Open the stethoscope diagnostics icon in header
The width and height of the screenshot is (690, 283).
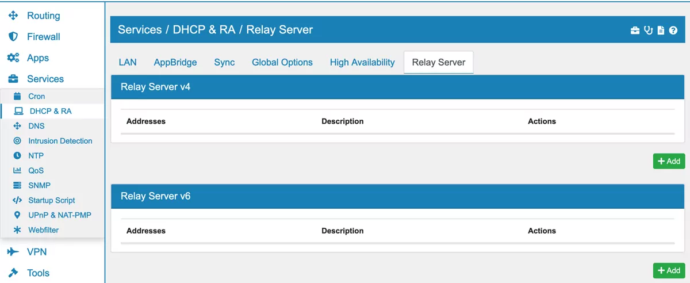649,30
